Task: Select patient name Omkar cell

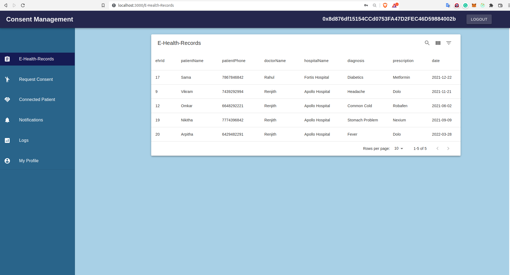Action: coord(187,106)
